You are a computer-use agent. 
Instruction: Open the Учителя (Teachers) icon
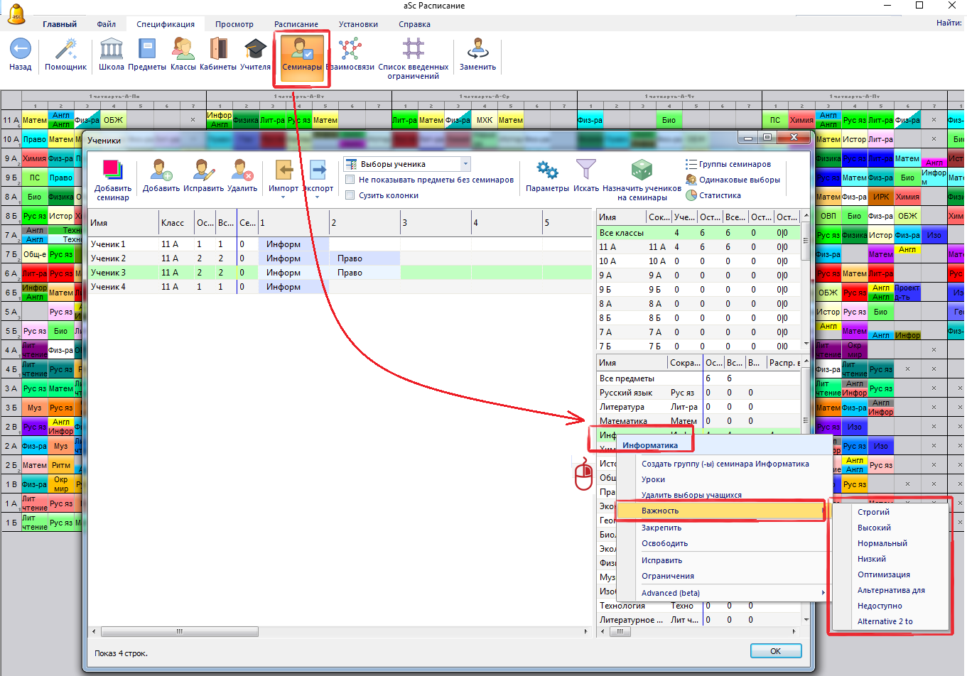[255, 50]
